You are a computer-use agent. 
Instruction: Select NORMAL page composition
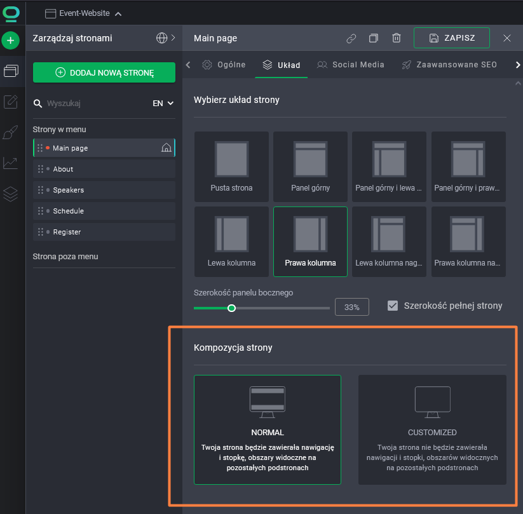(268, 429)
